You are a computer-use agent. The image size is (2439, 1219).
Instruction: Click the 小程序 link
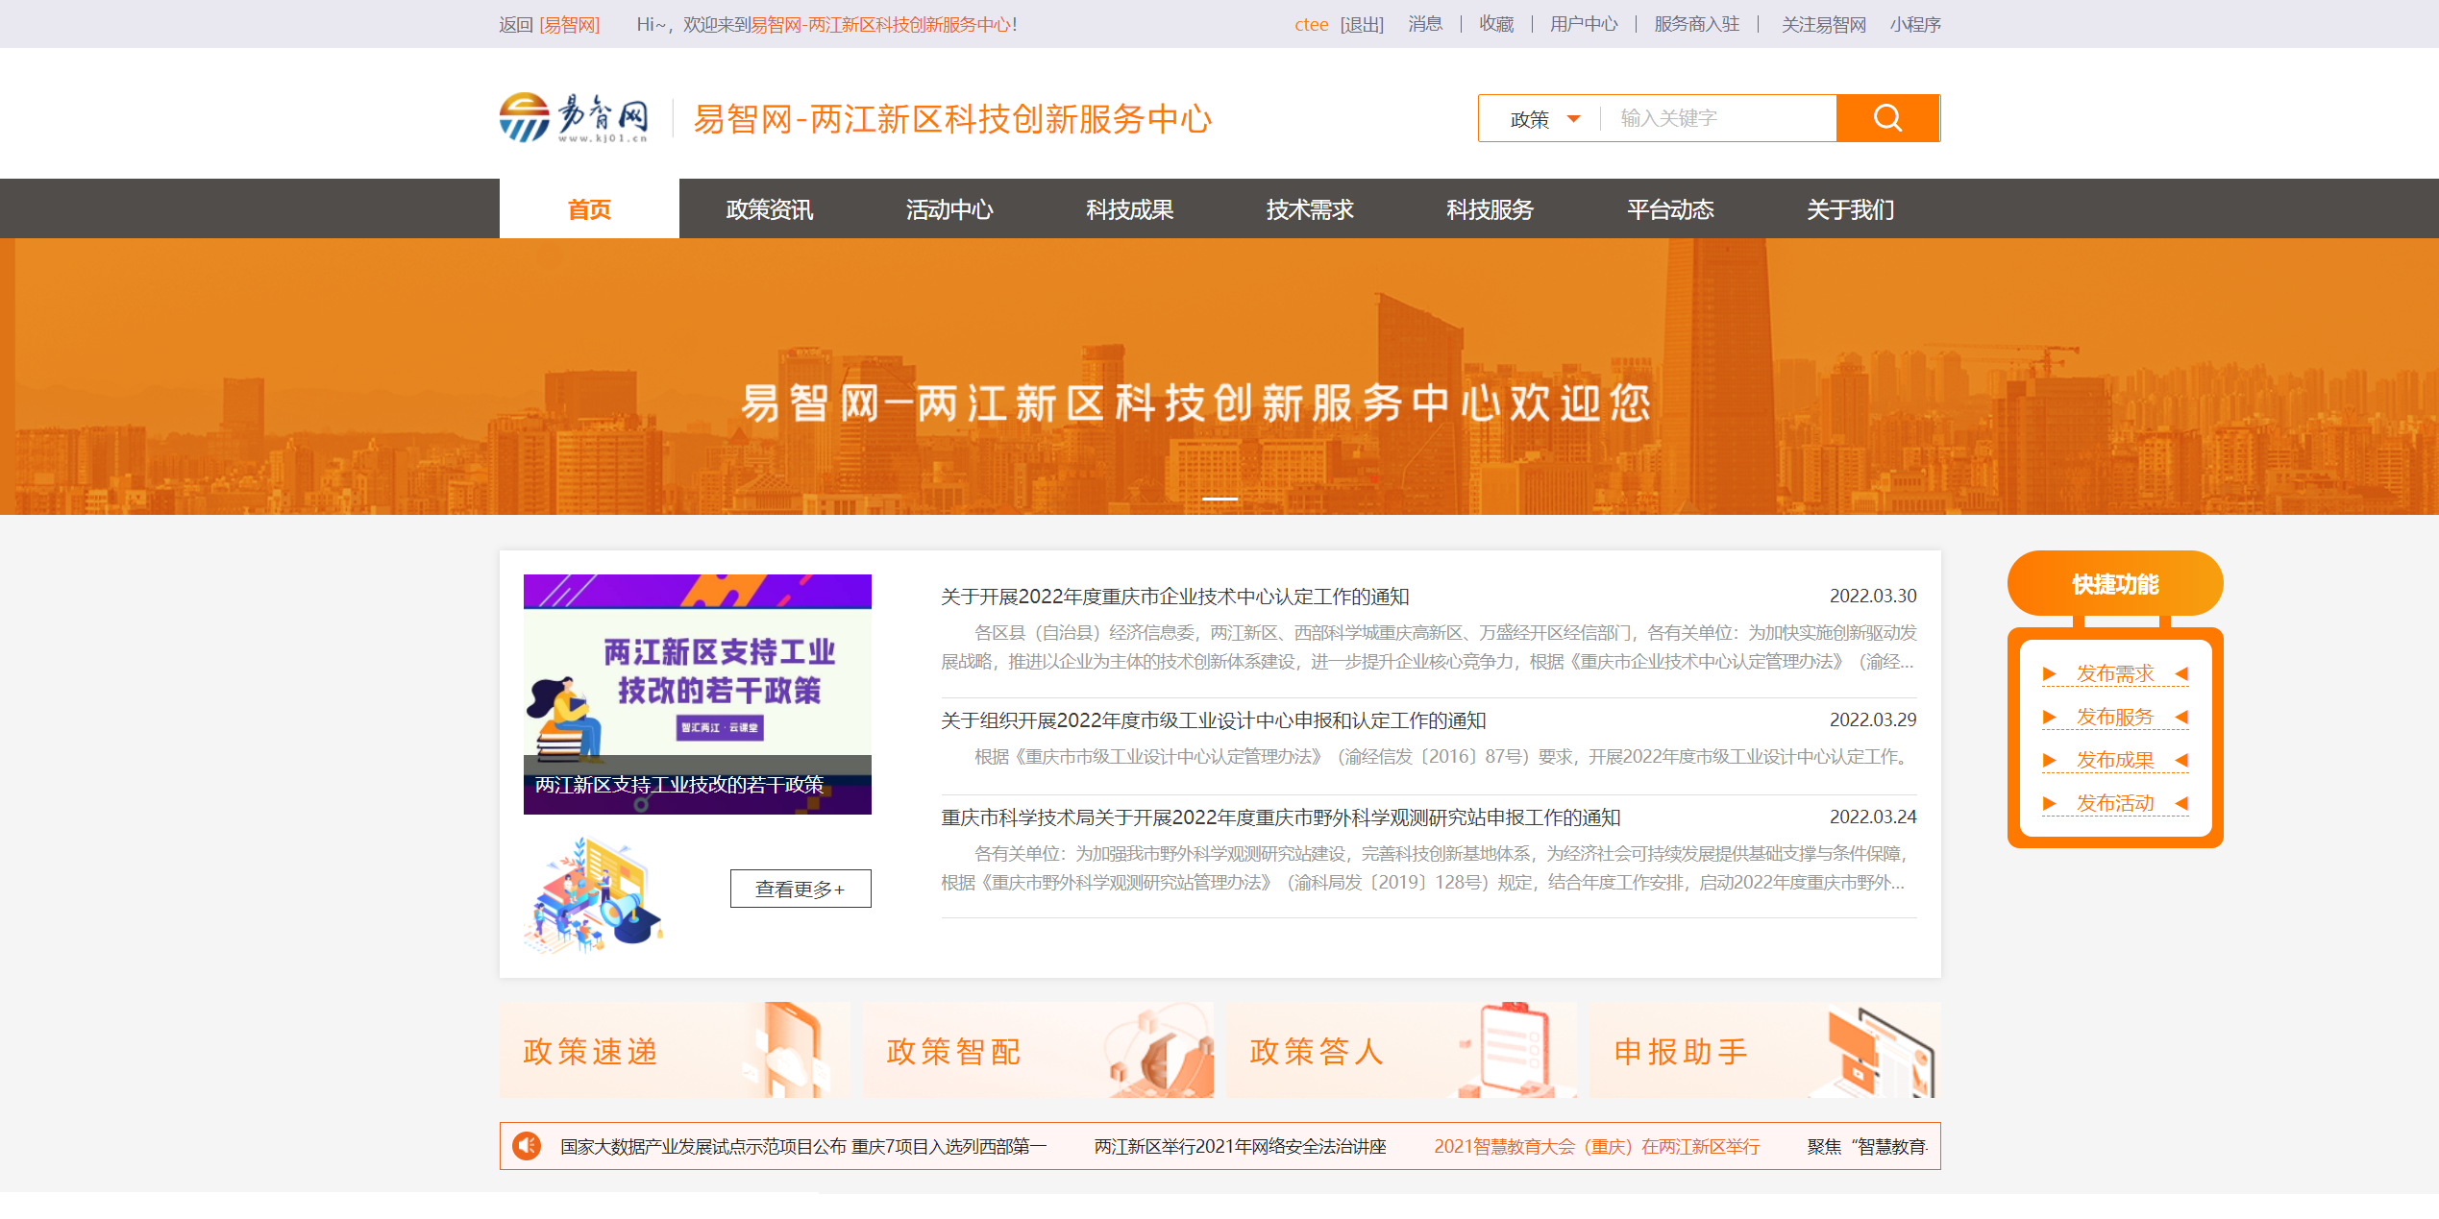pos(1915,24)
